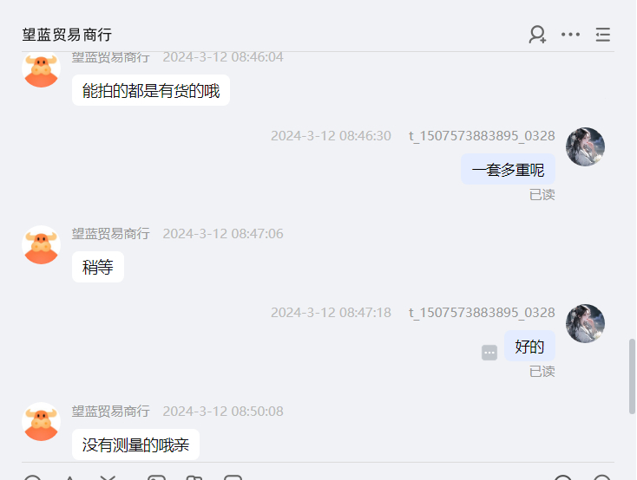This screenshot has height=480, width=637.
Task: Click seller avatar beside the 稍等 message
Action: click(x=41, y=245)
